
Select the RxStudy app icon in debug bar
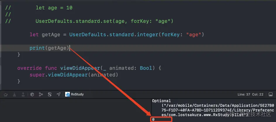click(67, 95)
